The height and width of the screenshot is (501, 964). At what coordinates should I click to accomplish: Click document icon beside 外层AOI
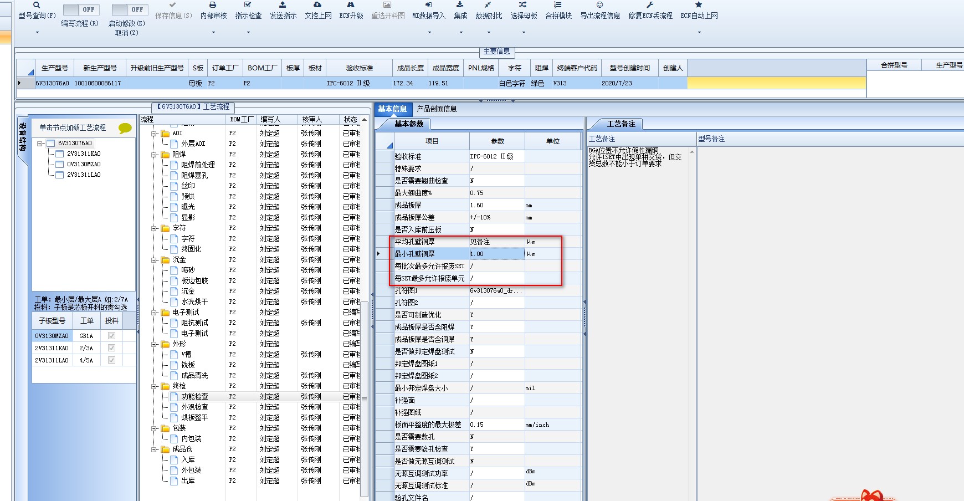174,144
